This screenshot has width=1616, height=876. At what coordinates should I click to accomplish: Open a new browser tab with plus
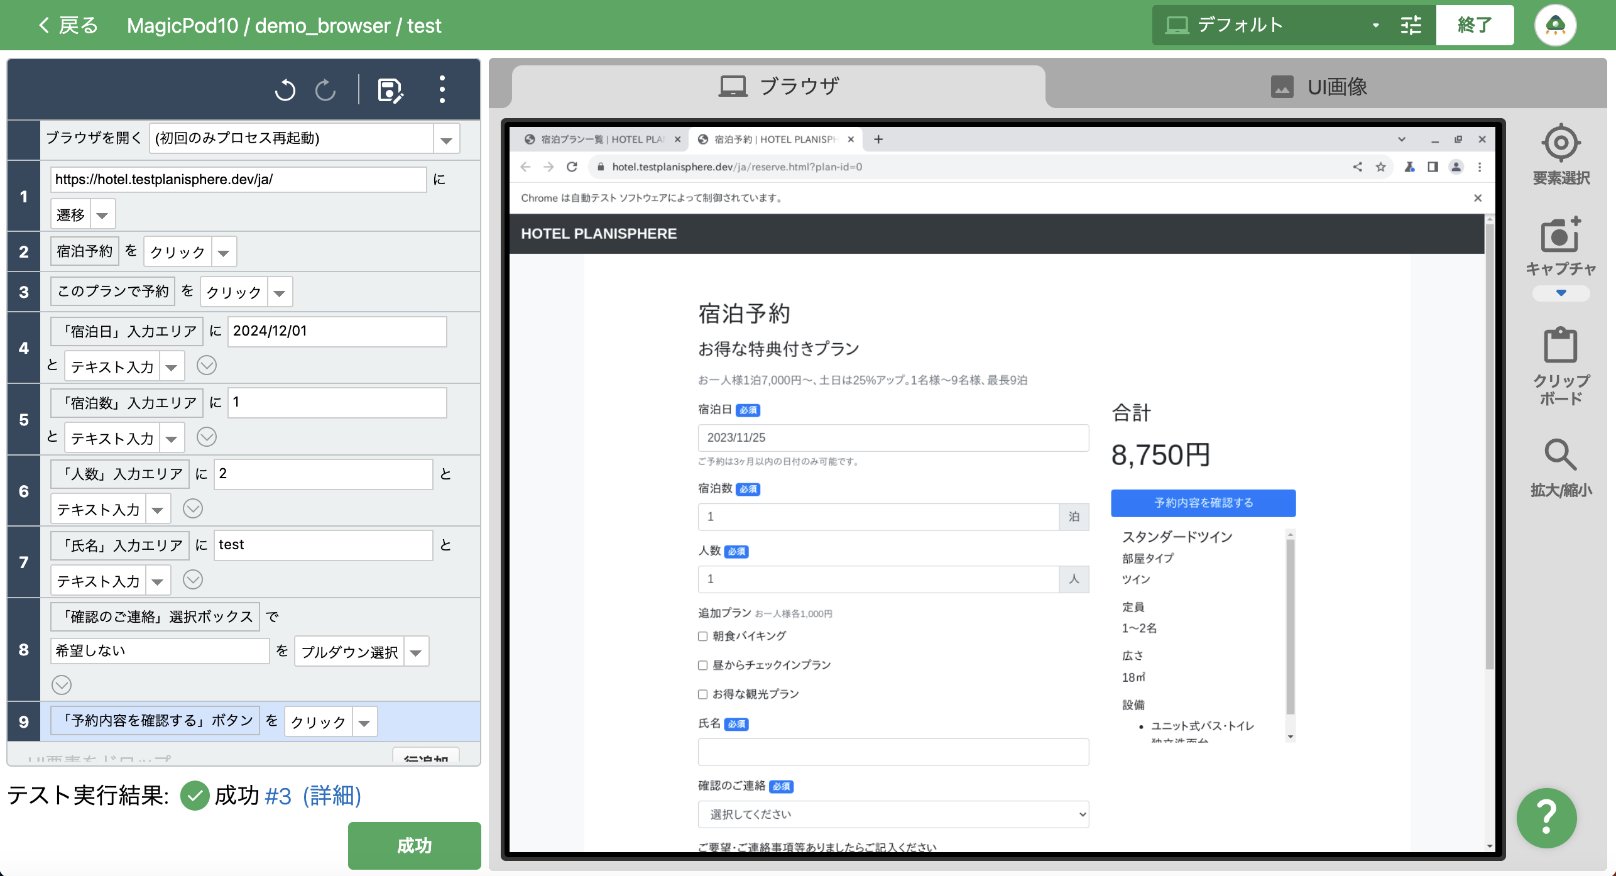click(x=878, y=139)
